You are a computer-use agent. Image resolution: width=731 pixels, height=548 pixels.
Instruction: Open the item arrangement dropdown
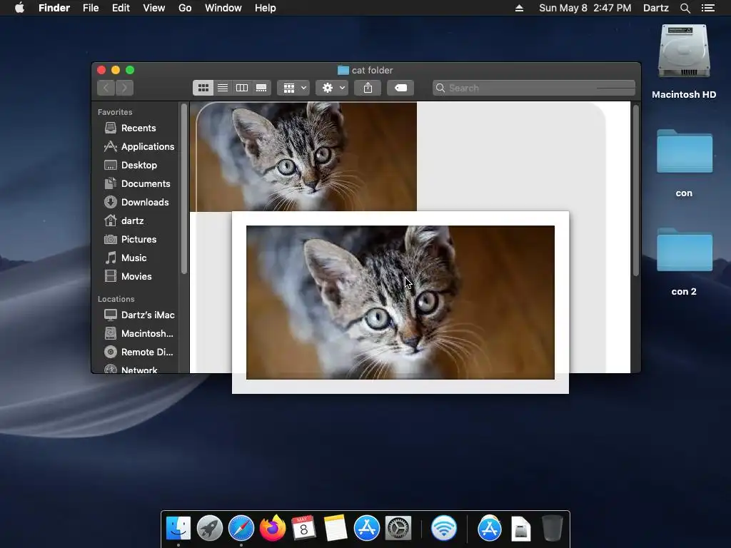point(293,88)
